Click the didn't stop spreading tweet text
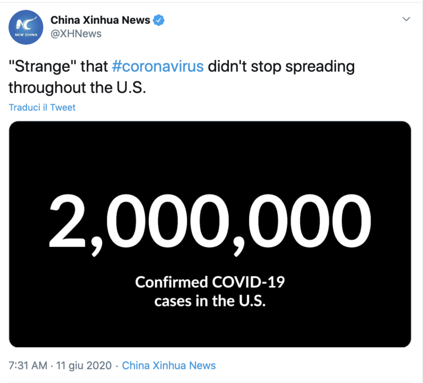Image resolution: width=423 pixels, height=383 pixels. click(x=281, y=67)
